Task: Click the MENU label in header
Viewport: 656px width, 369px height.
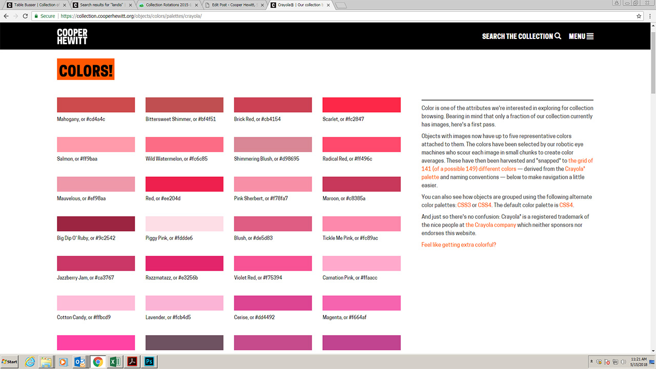Action: tap(577, 36)
